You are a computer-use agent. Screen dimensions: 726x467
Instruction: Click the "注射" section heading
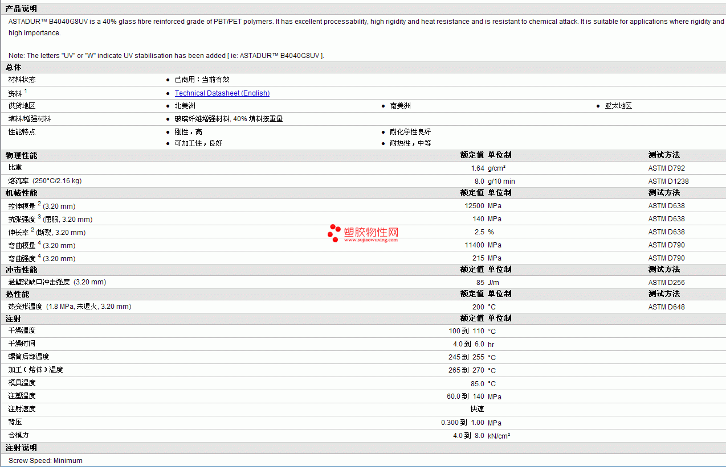[x=13, y=319]
